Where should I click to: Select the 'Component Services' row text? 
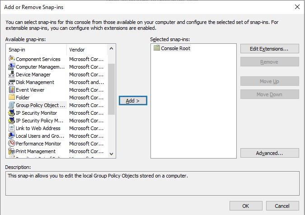pos(38,59)
